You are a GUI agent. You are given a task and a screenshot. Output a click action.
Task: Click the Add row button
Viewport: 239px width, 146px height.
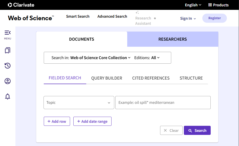click(57, 121)
